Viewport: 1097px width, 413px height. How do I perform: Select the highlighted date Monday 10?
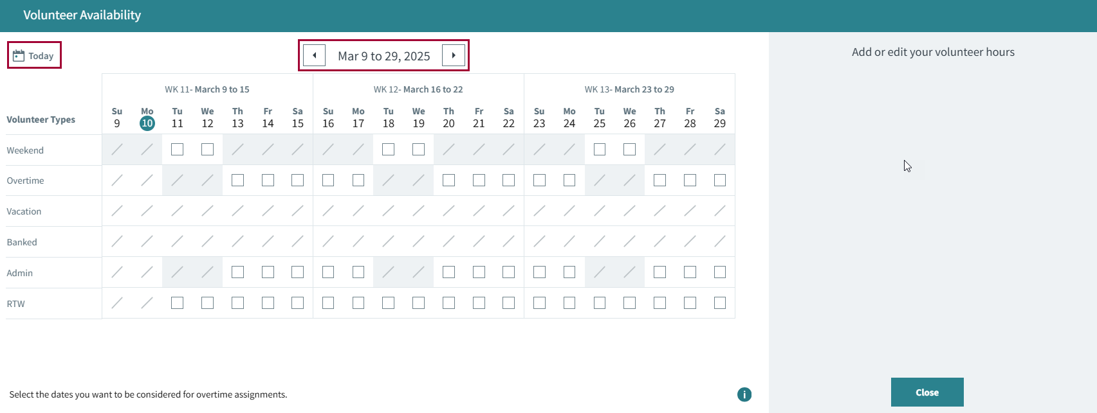147,123
